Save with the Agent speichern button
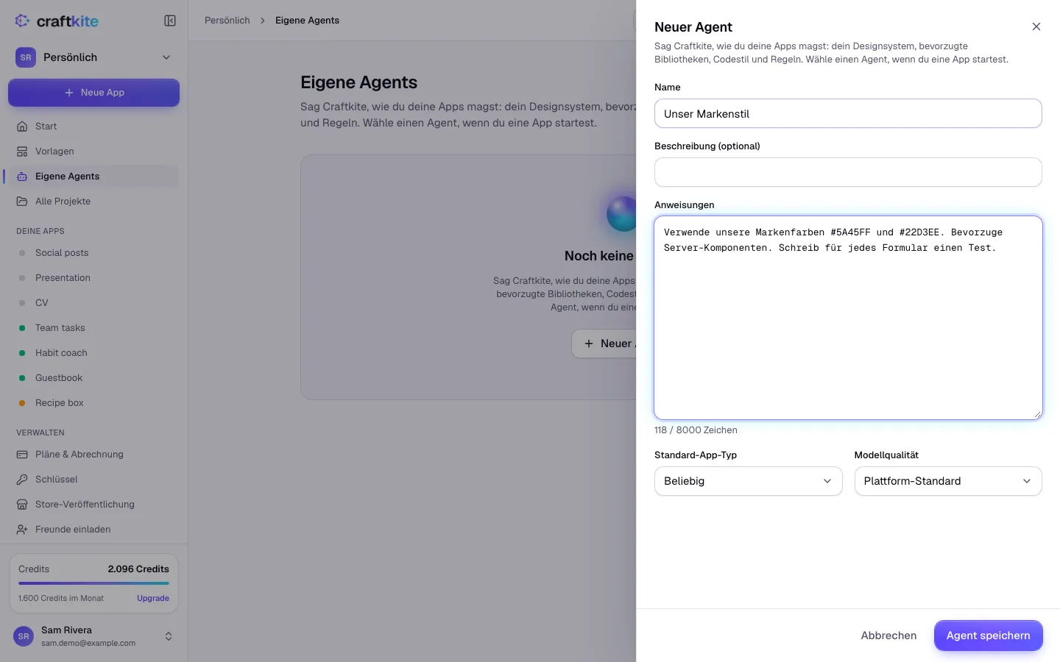 988,636
